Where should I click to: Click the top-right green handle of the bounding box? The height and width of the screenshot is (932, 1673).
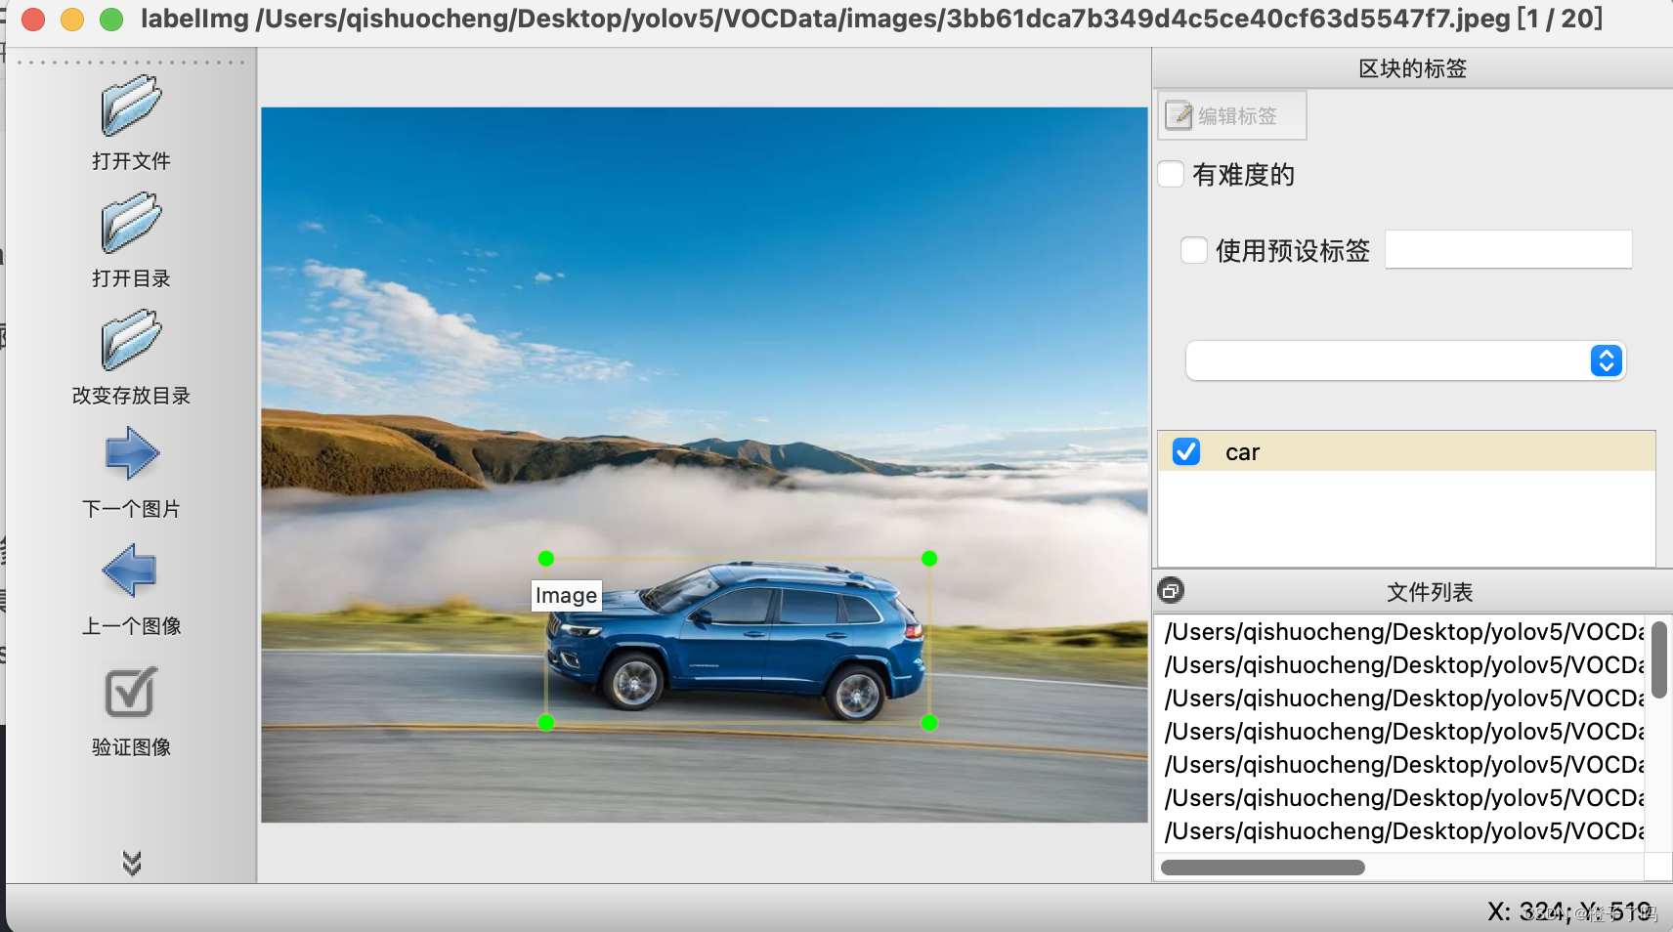click(x=929, y=559)
